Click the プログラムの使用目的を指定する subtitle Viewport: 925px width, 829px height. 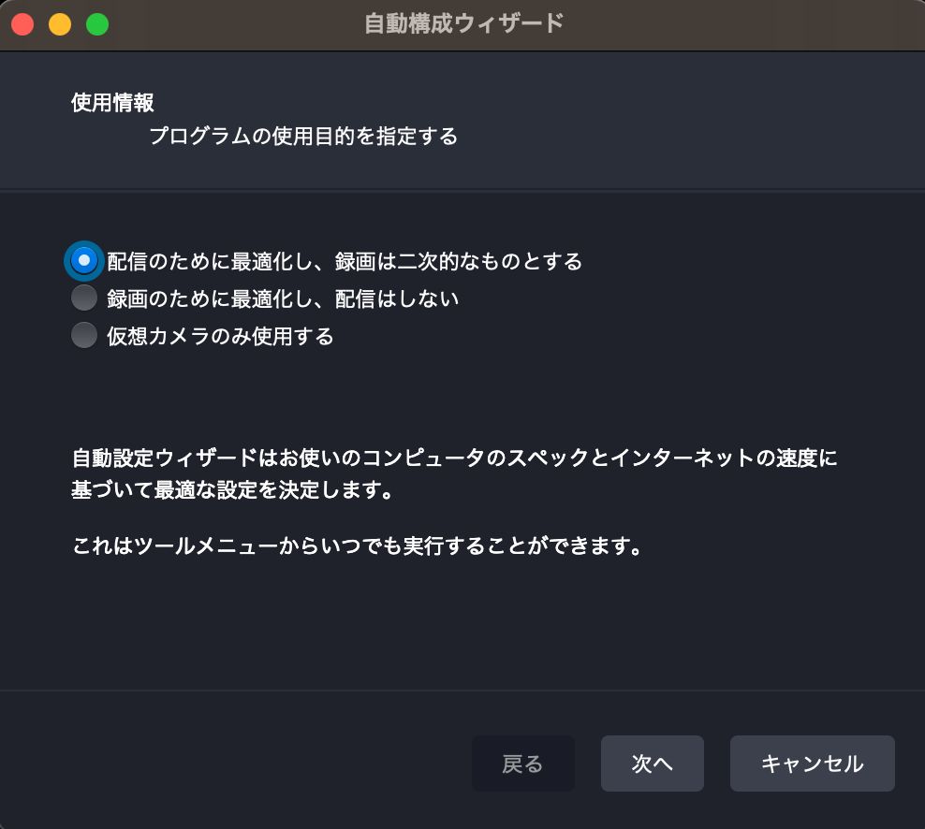(x=304, y=137)
